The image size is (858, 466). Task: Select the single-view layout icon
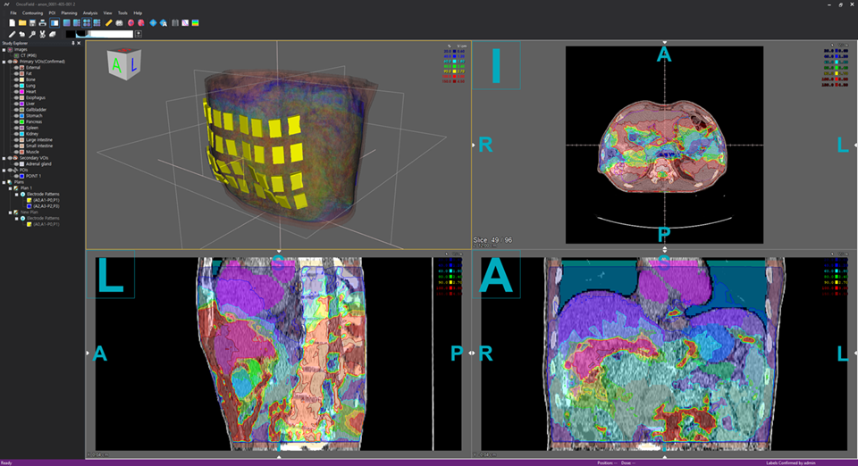pyautogui.click(x=66, y=23)
